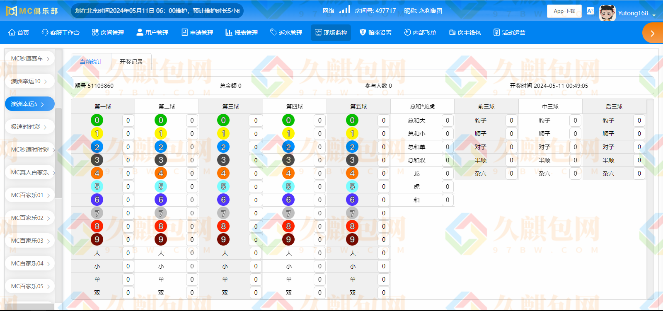
Task: Open 房主钱包 menu
Action: (x=465, y=33)
